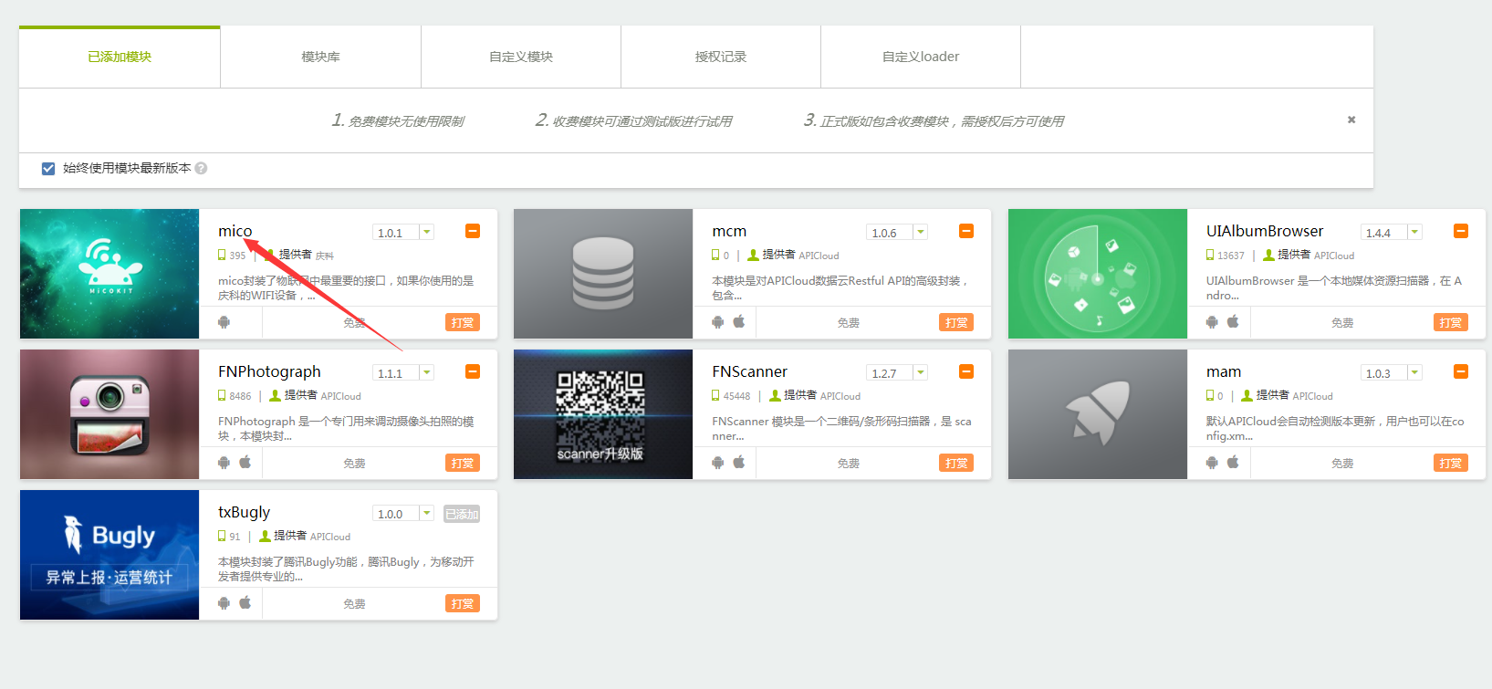1492x689 pixels.
Task: Close the usage tips banner
Action: [1351, 120]
